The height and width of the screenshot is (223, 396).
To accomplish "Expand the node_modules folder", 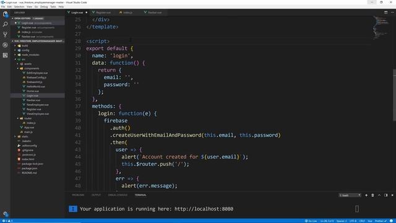I will pos(30,55).
